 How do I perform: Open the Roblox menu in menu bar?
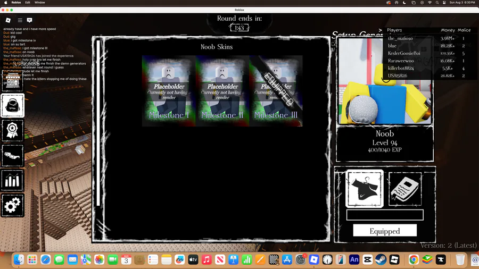tap(16, 3)
